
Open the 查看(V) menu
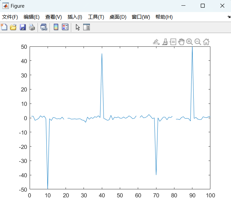point(54,17)
